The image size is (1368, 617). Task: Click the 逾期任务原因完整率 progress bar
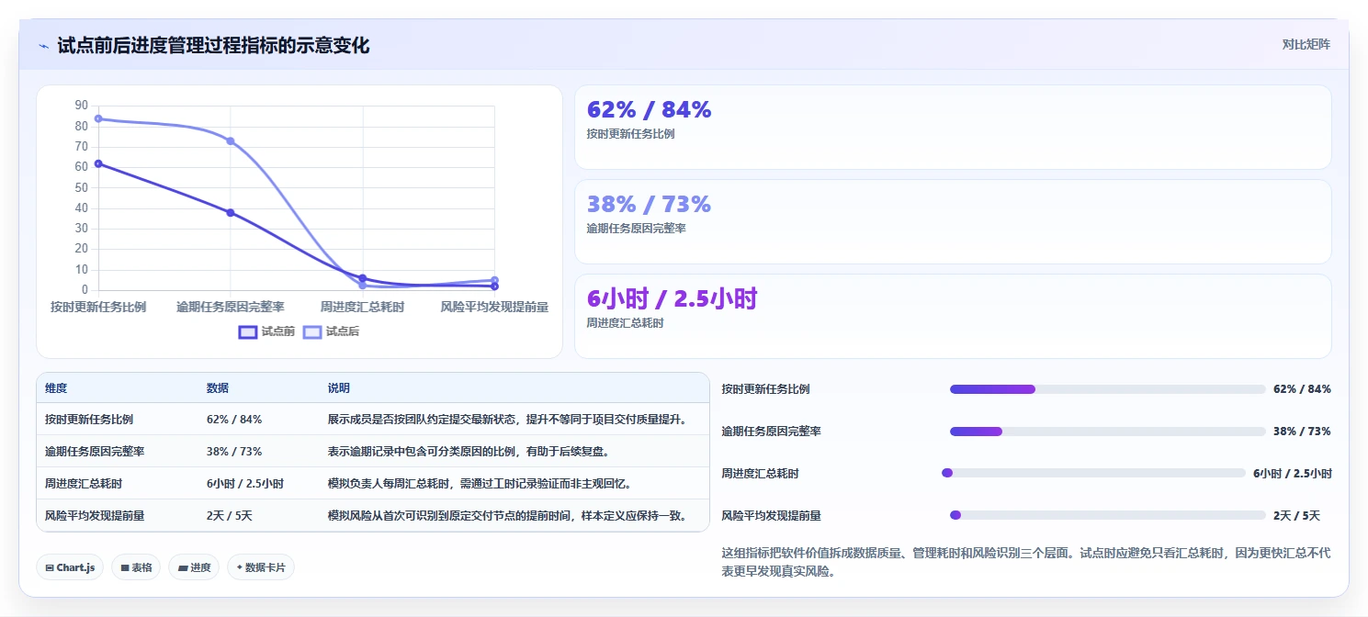tap(1108, 432)
